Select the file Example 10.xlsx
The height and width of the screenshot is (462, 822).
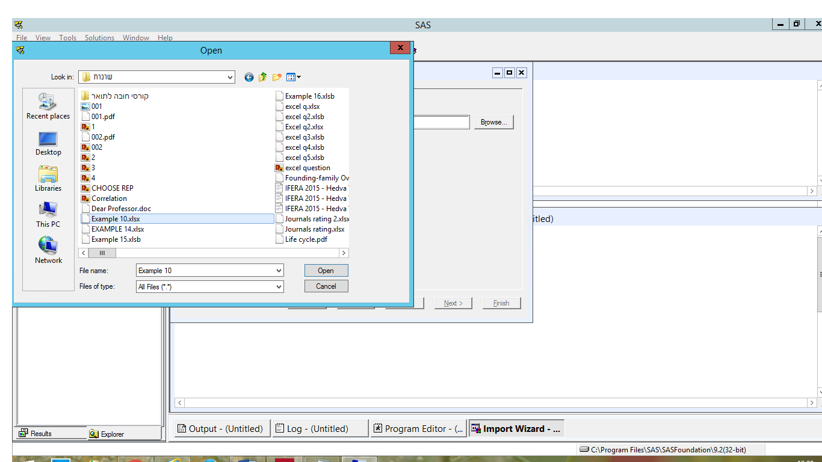[x=177, y=219]
